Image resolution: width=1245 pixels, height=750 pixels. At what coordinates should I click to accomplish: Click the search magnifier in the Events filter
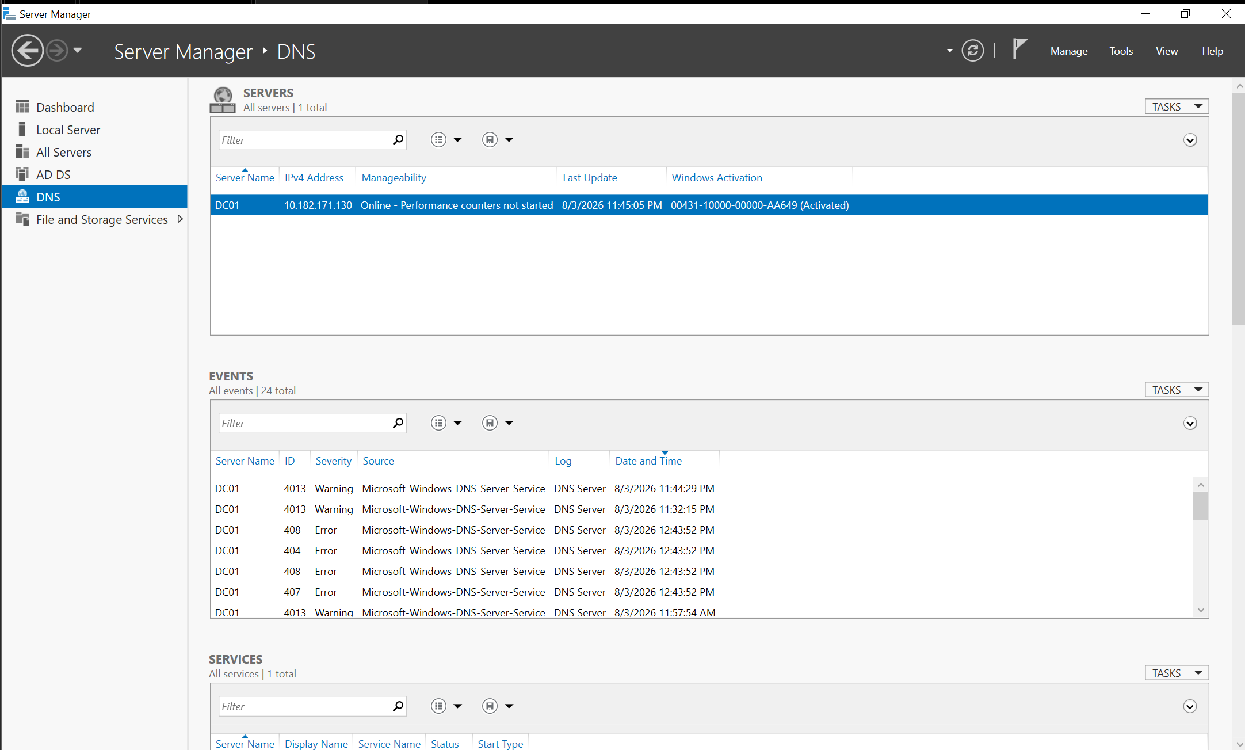pyautogui.click(x=398, y=423)
